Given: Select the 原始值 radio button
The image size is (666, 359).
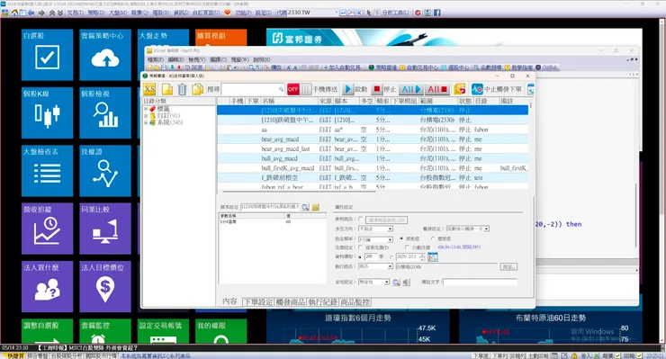Looking at the screenshot, I should [x=401, y=238].
